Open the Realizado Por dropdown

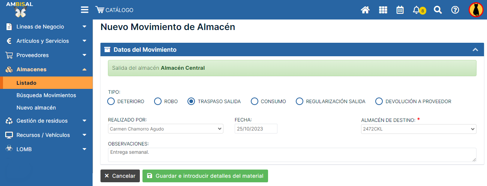pyautogui.click(x=165, y=129)
